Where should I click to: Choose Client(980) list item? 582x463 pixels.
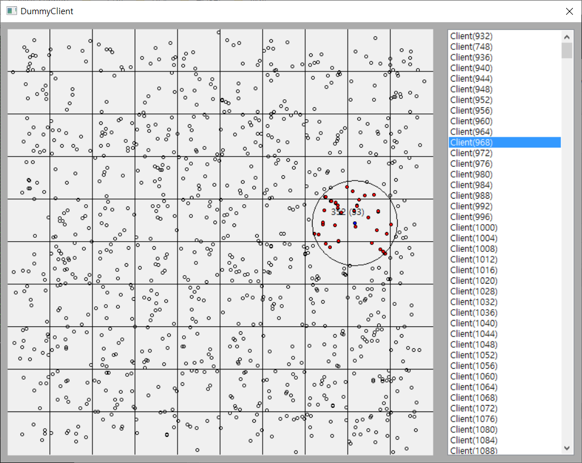point(504,174)
